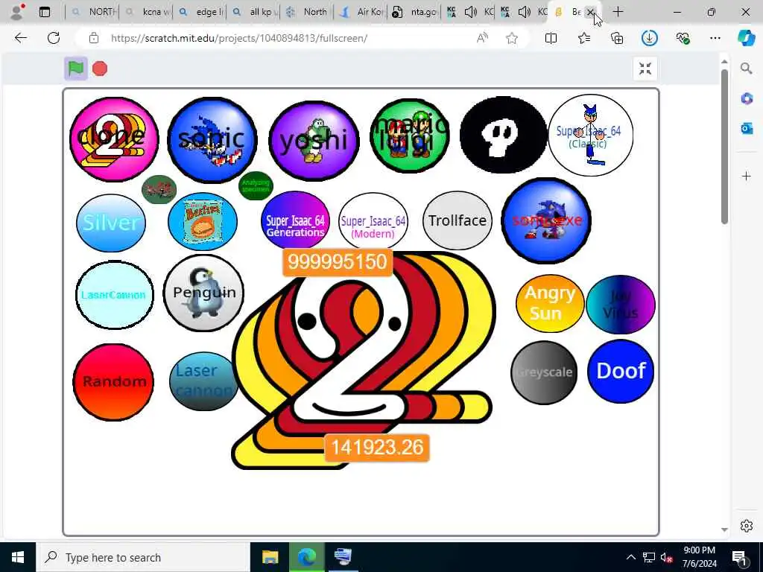
Task: Pick the teal Laser cannon circle
Action: point(204,381)
